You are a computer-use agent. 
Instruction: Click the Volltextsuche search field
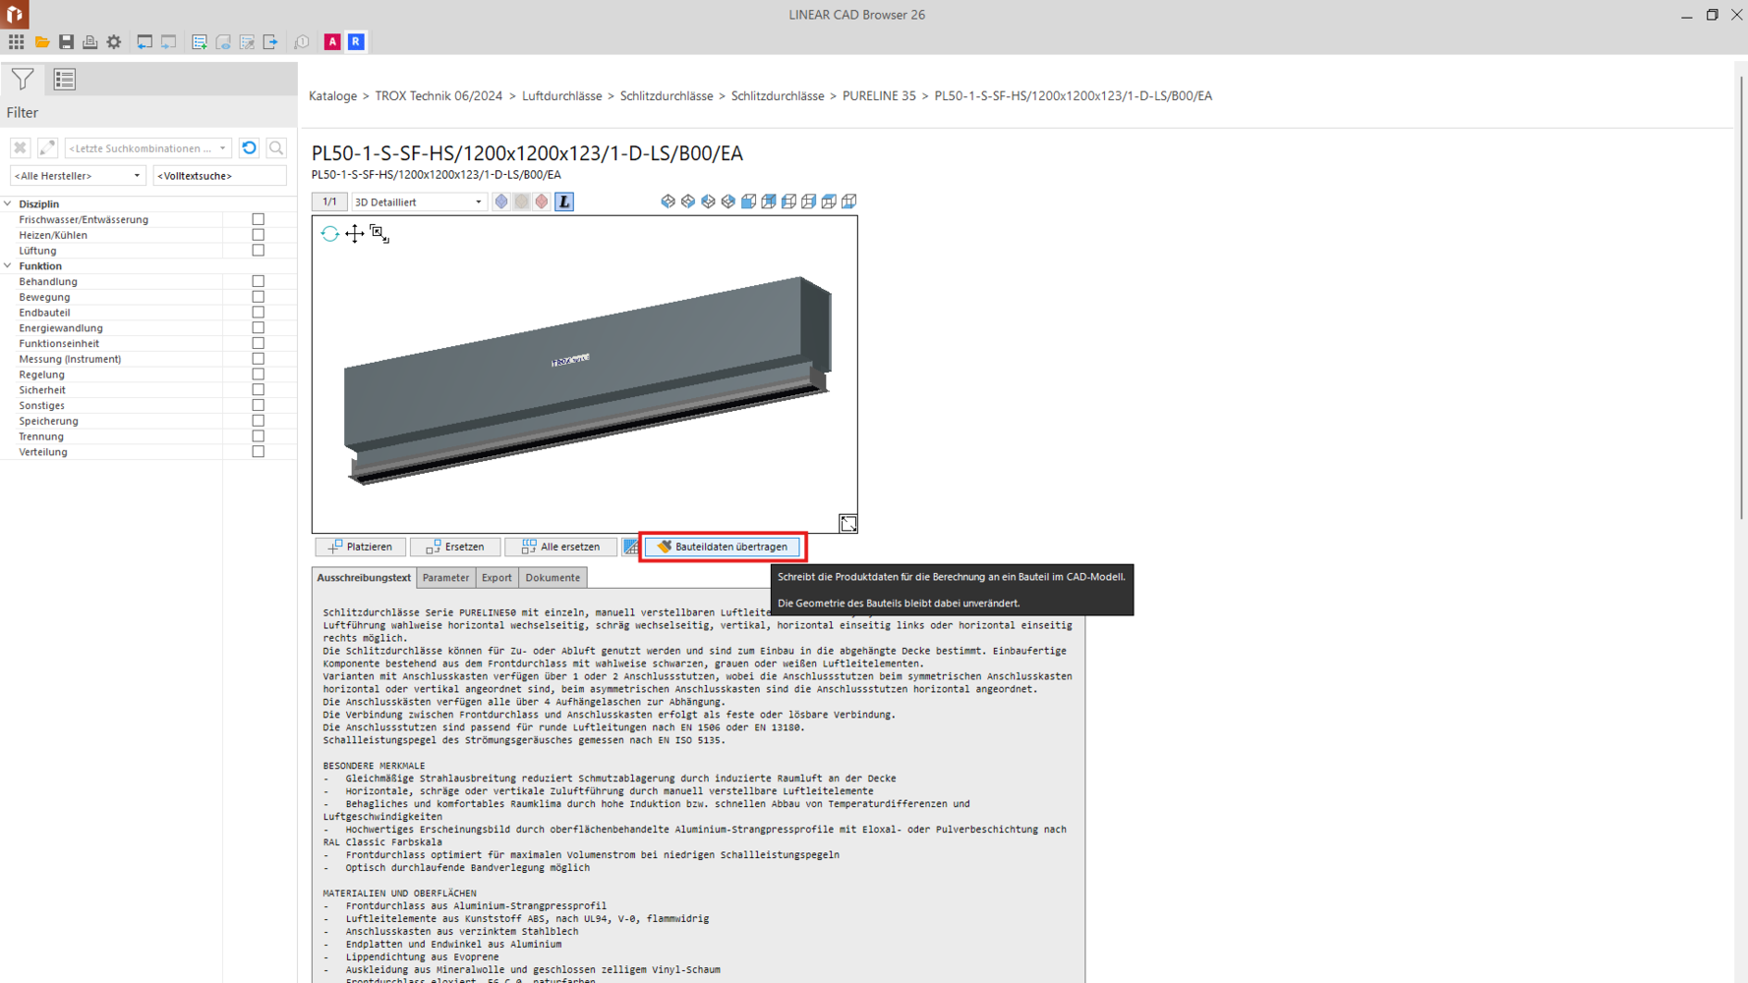[x=219, y=176]
